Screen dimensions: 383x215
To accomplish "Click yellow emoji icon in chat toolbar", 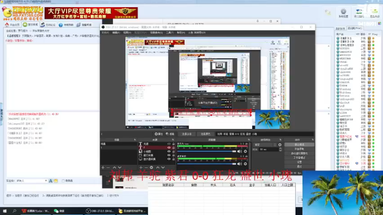I will [56, 181].
